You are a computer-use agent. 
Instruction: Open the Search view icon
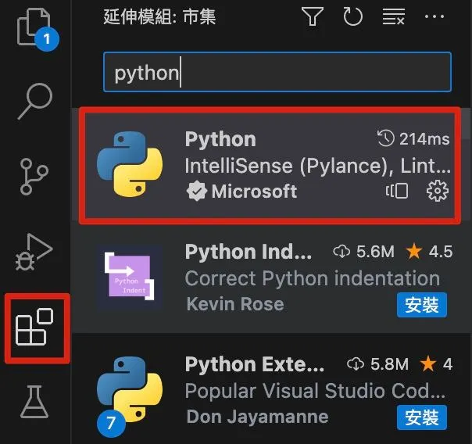pos(35,99)
